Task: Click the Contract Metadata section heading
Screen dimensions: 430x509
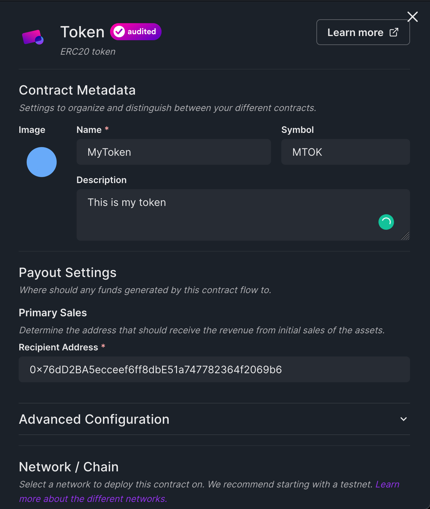Action: (77, 90)
